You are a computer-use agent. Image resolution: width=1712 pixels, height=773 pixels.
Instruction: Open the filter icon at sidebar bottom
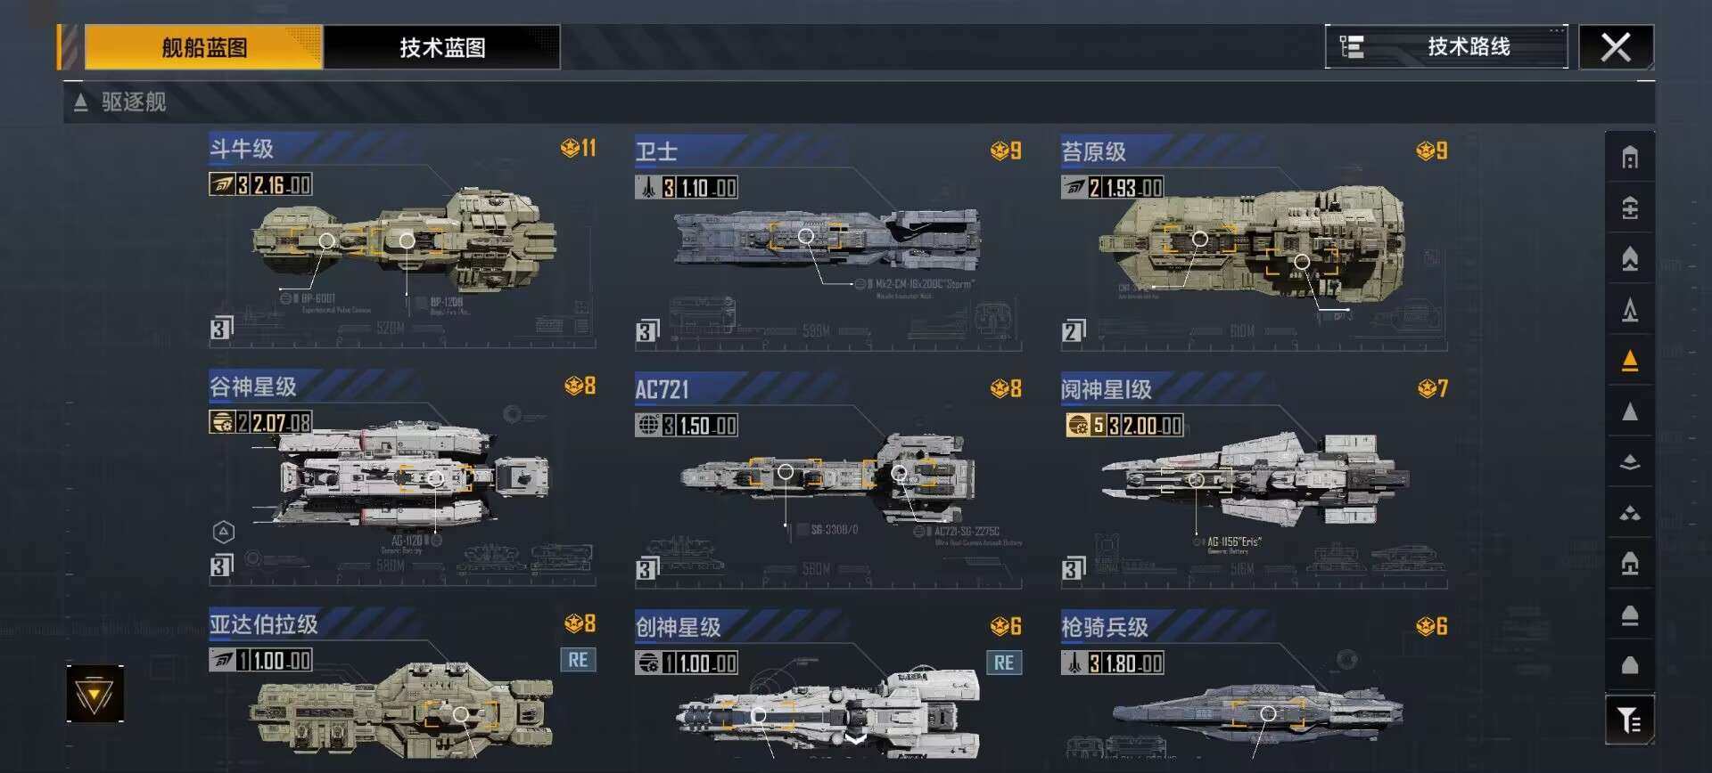(x=1629, y=720)
